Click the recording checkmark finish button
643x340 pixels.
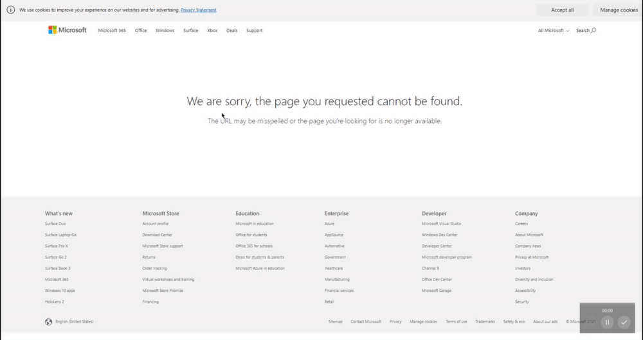pos(624,322)
